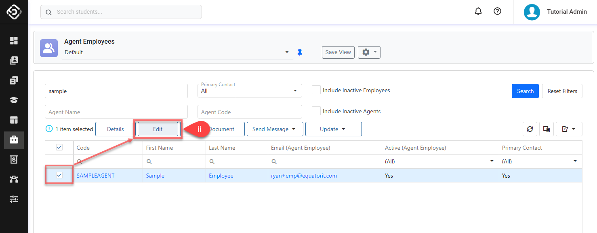Click the graduation cap sidebar icon
Screen dimensions: 597x233
pos(14,100)
